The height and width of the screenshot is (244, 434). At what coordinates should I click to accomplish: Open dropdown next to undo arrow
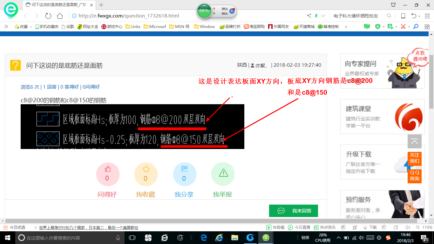coord(419,16)
